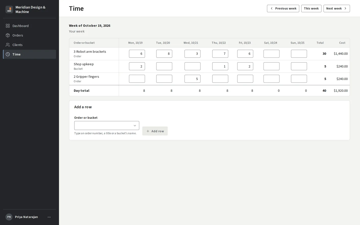
Task: Click the $1,920.00 total cost value
Action: click(341, 91)
